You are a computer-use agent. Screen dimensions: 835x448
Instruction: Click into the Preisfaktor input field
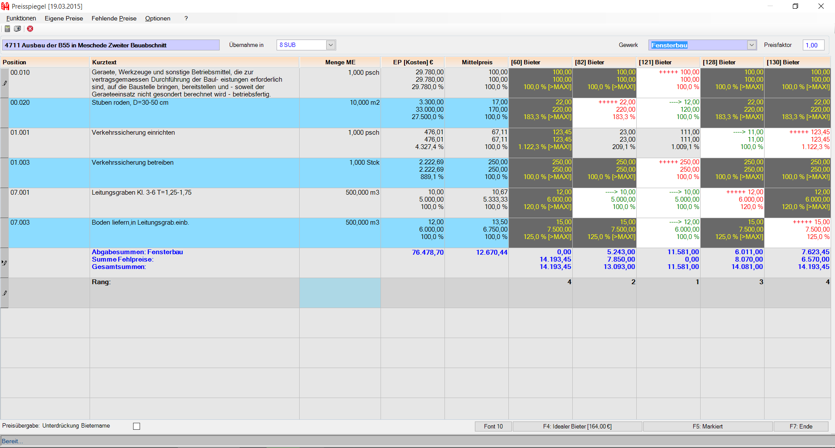click(813, 45)
